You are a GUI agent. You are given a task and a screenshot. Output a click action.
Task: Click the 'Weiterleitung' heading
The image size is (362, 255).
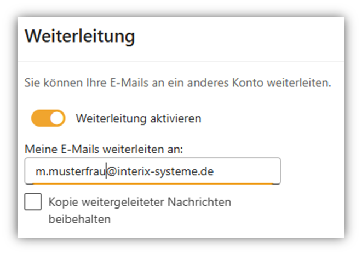pyautogui.click(x=79, y=37)
